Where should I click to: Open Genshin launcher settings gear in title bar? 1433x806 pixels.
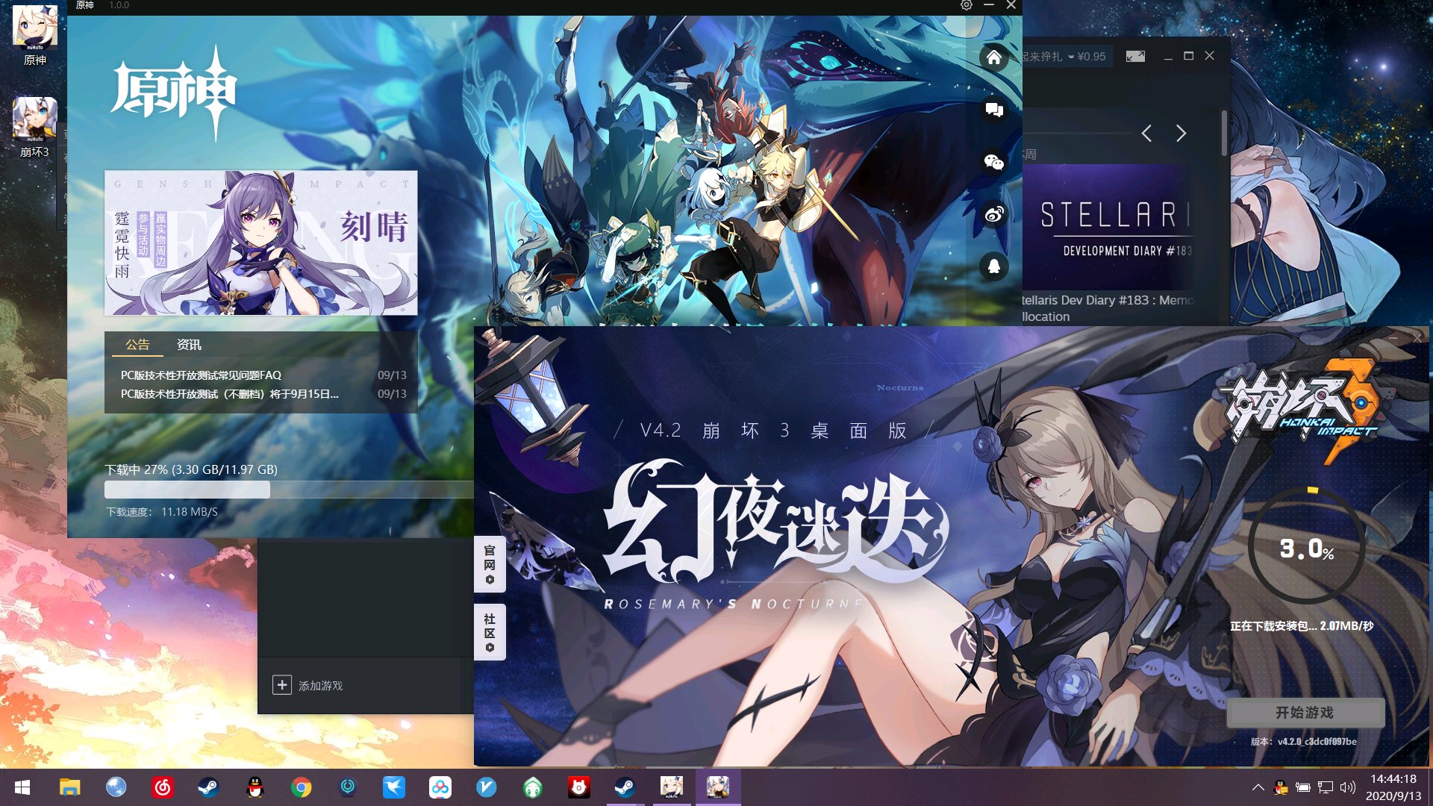coord(967,5)
